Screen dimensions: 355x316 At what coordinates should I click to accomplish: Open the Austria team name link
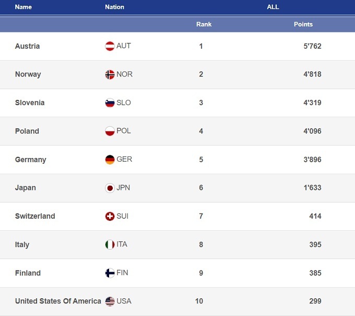point(27,46)
